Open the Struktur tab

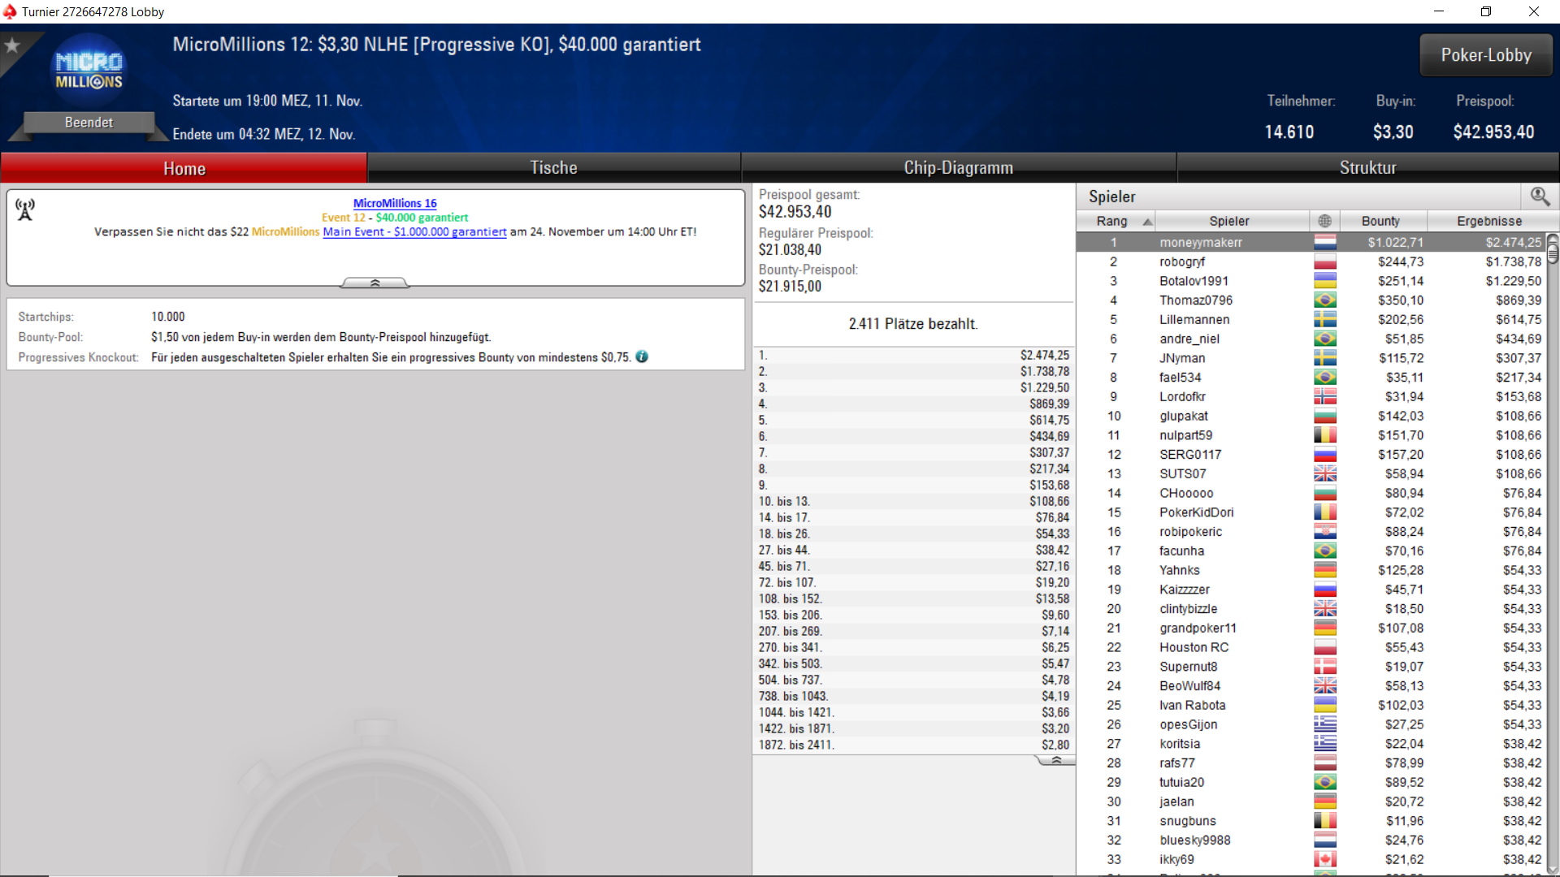[x=1368, y=168]
